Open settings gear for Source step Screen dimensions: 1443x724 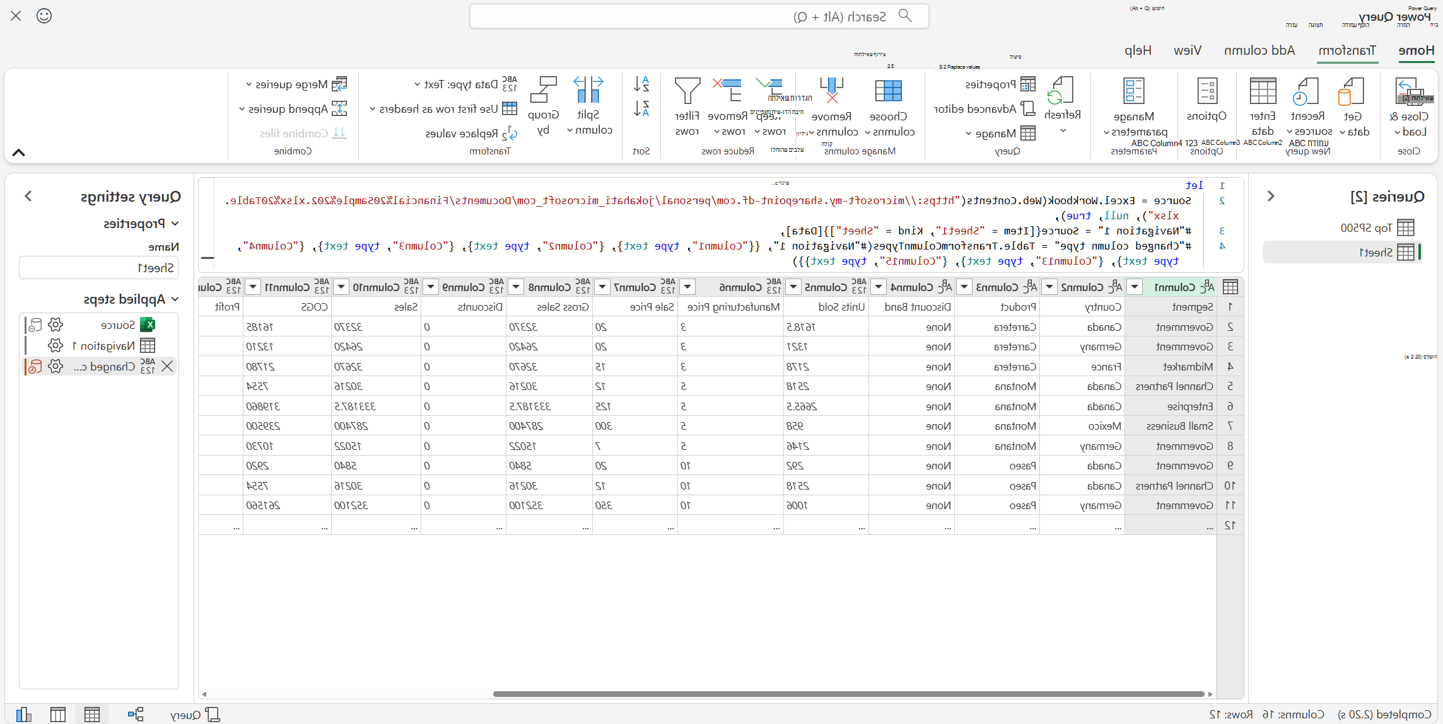pos(56,325)
